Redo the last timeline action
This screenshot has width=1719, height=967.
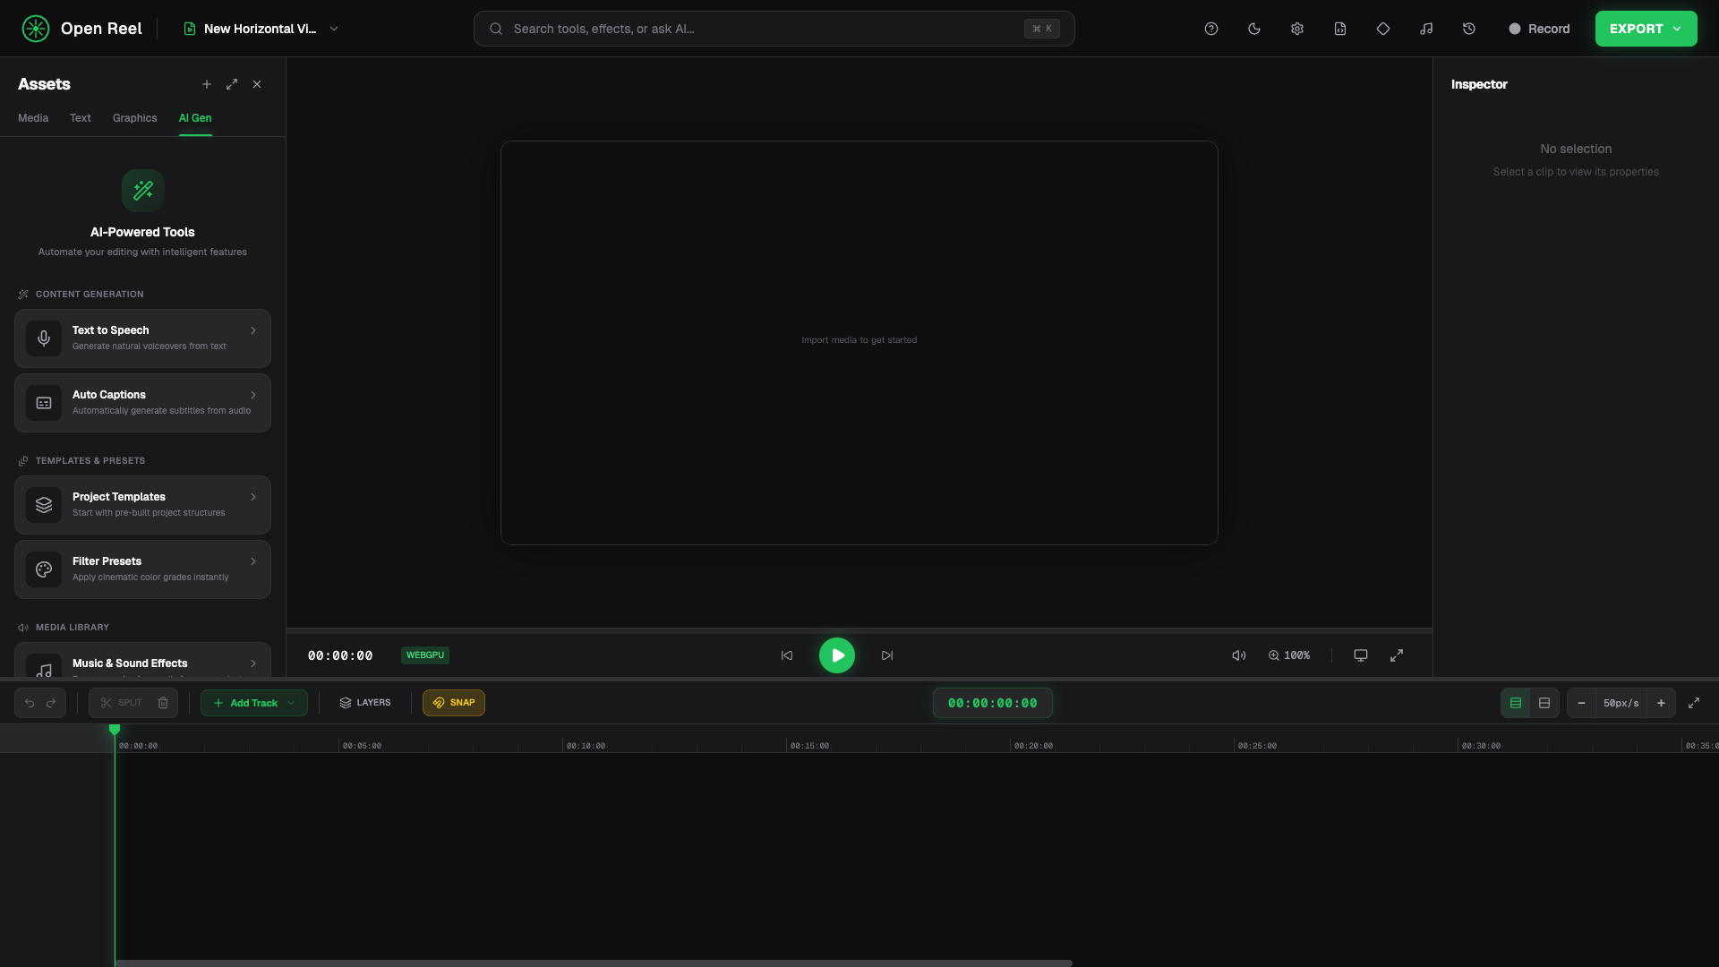(x=51, y=703)
